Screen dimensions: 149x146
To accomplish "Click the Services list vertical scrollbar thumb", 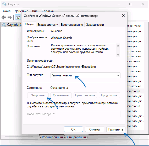I will (146, 40).
